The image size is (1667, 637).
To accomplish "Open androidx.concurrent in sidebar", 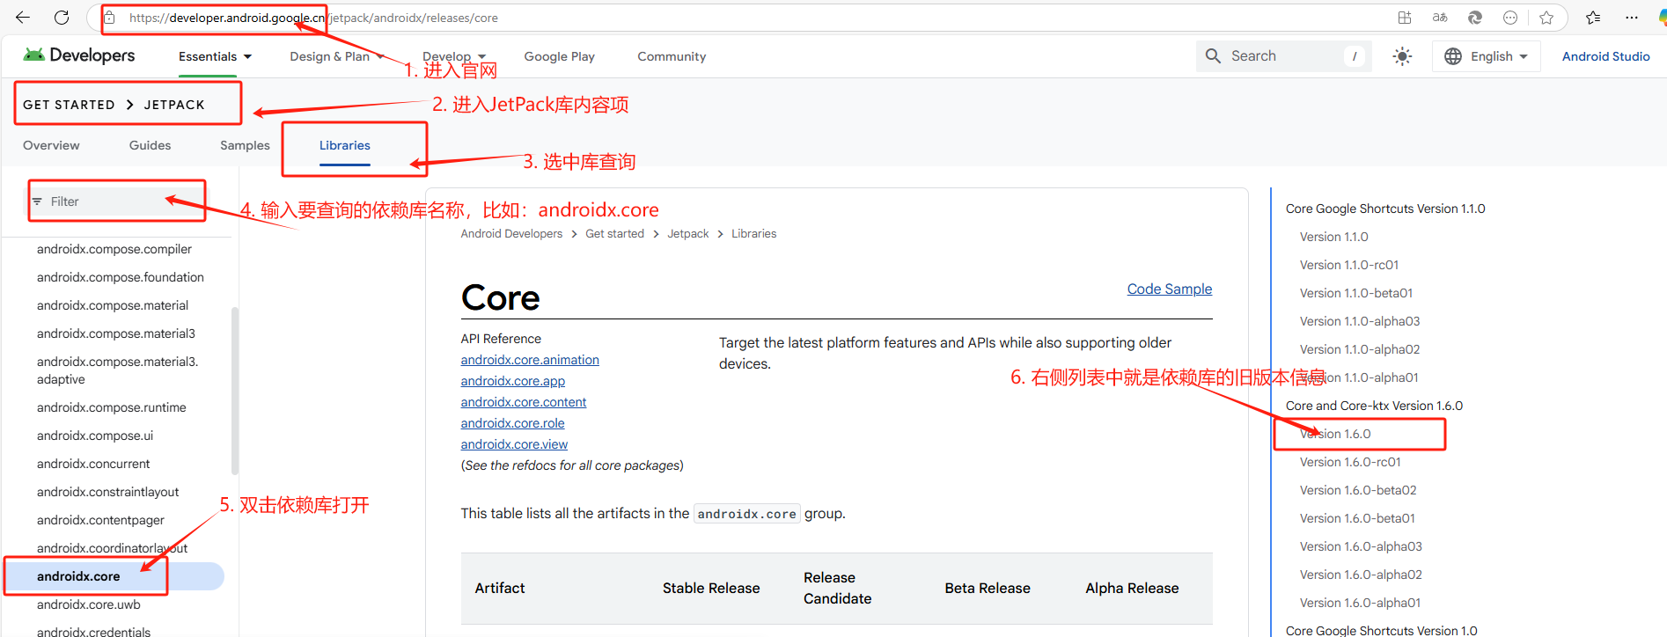I will (93, 464).
